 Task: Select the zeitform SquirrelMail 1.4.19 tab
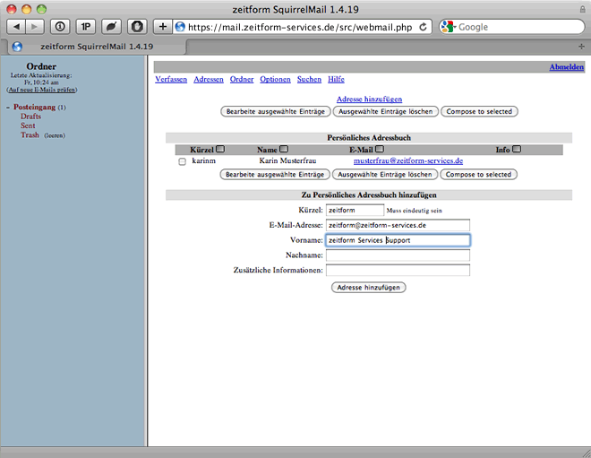[97, 47]
